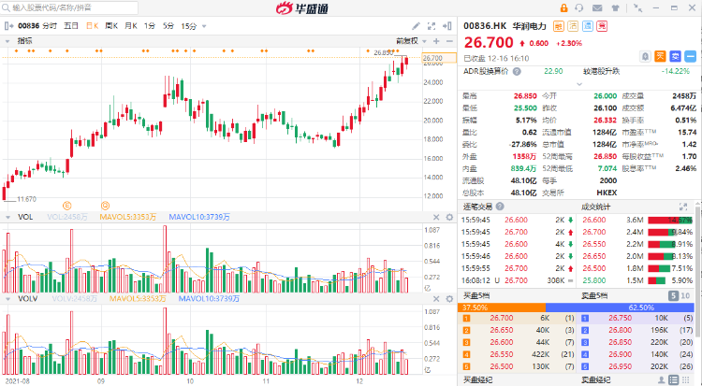Collapse the VOLV panel arrow
This screenshot has height=386, width=702.
(7, 299)
